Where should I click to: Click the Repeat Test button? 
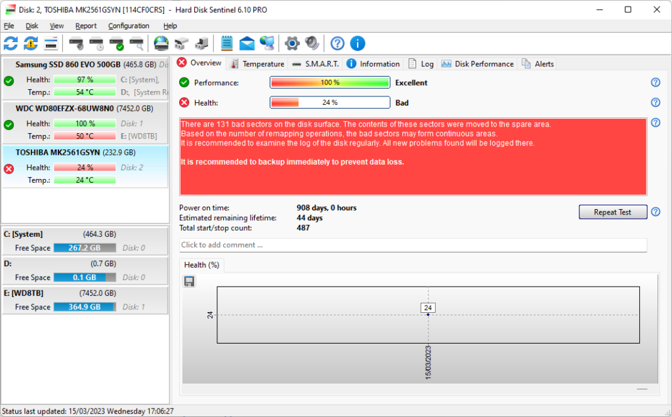tap(613, 212)
